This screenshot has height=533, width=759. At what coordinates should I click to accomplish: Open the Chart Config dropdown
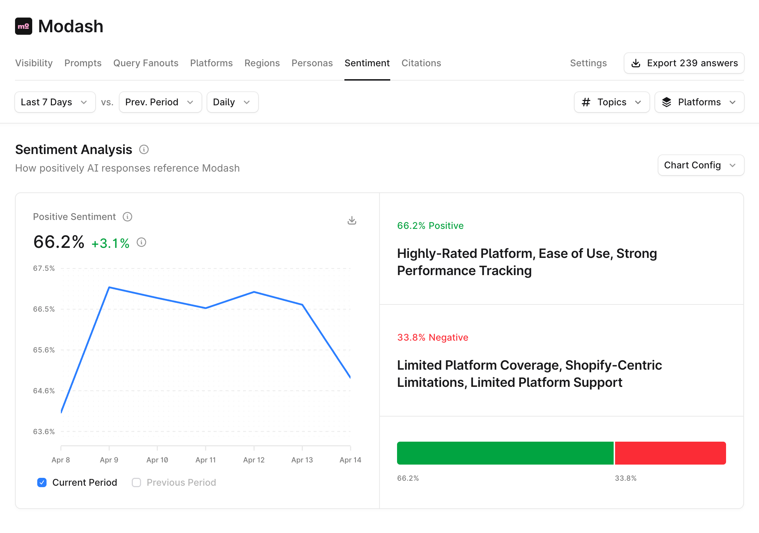point(701,165)
